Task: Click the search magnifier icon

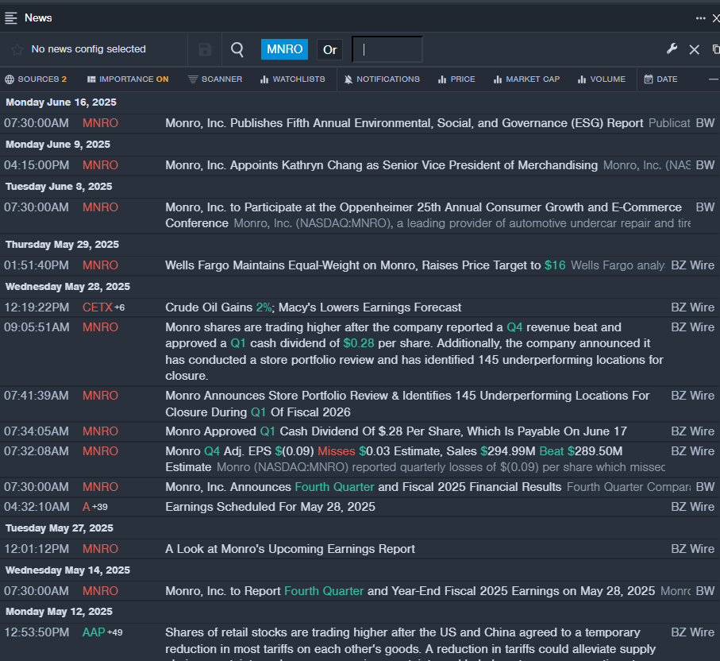Action: click(237, 49)
